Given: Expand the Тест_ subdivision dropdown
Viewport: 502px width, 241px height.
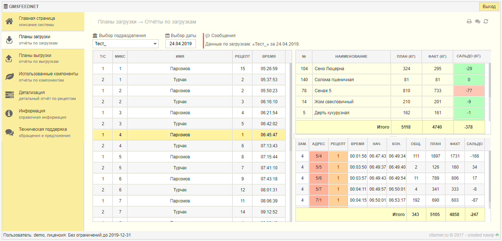Looking at the screenshot, I should [x=126, y=44].
